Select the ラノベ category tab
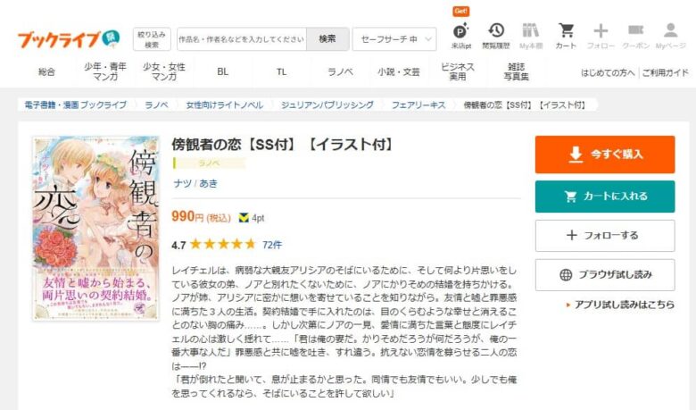696x410 pixels. [340, 72]
